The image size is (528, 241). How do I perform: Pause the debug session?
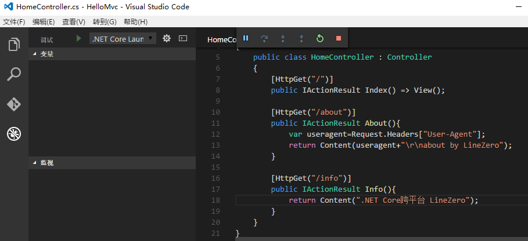[246, 38]
